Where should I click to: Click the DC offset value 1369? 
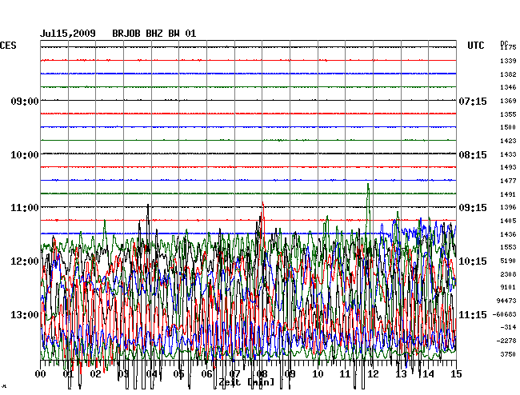(x=508, y=101)
